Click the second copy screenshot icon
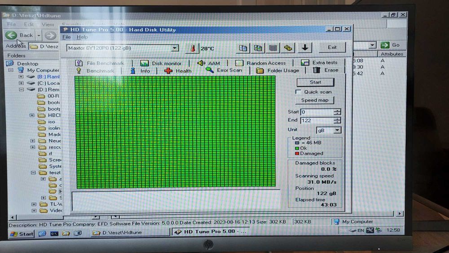The image size is (449, 253). click(x=258, y=48)
